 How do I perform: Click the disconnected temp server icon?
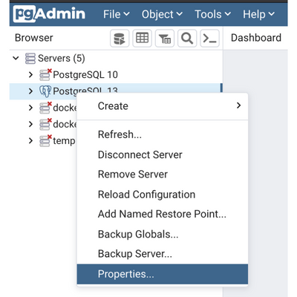point(45,140)
